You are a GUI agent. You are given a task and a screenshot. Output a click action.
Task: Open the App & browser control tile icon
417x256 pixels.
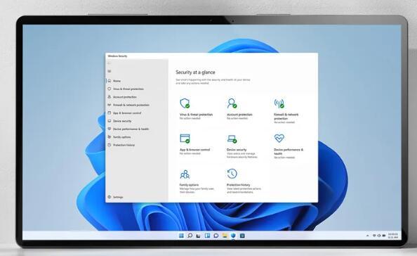tap(185, 139)
